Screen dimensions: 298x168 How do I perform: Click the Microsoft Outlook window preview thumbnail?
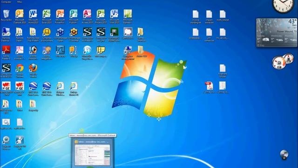(92, 154)
